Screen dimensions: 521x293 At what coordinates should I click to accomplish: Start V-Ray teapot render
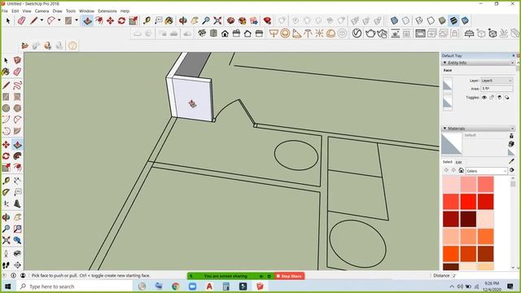(x=370, y=33)
